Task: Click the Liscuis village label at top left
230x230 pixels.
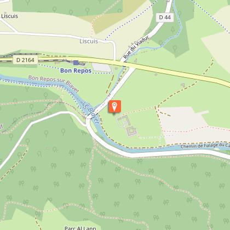Action: click(9, 16)
